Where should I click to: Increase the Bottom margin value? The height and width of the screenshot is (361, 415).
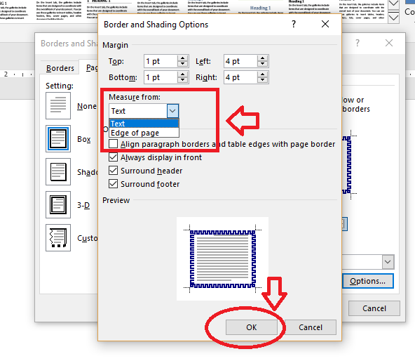[183, 74]
